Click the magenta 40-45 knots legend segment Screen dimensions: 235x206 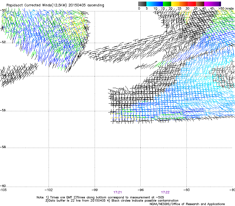[208, 4]
